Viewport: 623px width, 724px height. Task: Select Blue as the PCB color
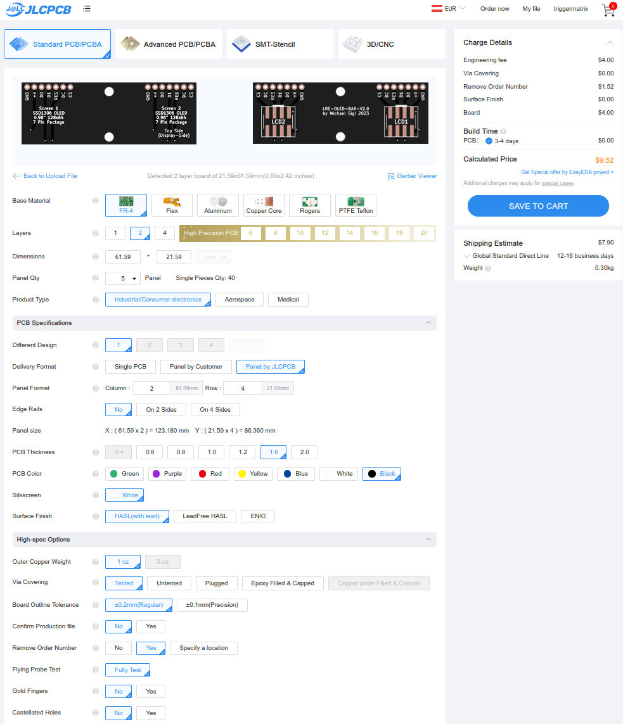tap(295, 474)
